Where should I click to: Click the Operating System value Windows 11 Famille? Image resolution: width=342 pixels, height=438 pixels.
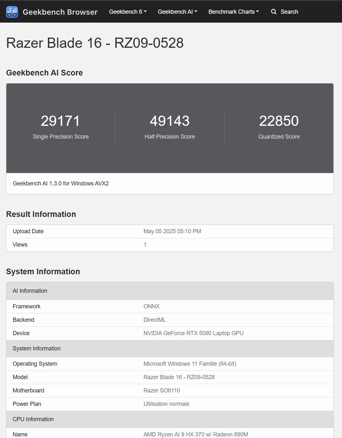[190, 364]
